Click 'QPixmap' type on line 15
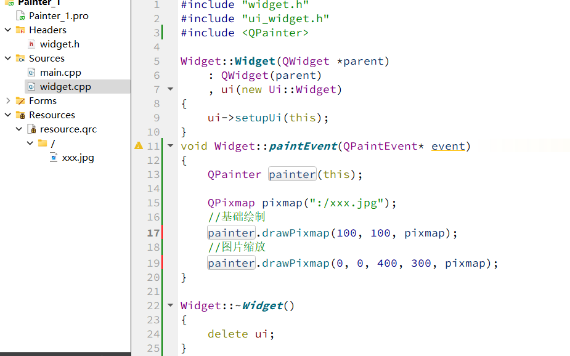Screen dimensions: 570x356 point(231,203)
